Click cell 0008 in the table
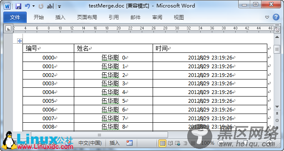284x151 pixels. point(48,127)
